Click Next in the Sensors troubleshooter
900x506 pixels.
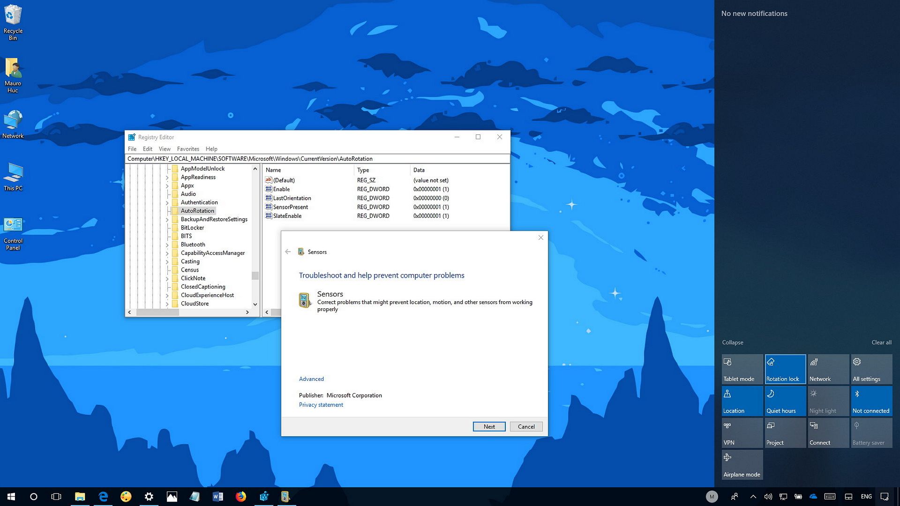click(x=489, y=426)
